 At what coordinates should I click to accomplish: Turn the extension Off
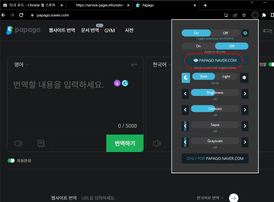(226, 33)
